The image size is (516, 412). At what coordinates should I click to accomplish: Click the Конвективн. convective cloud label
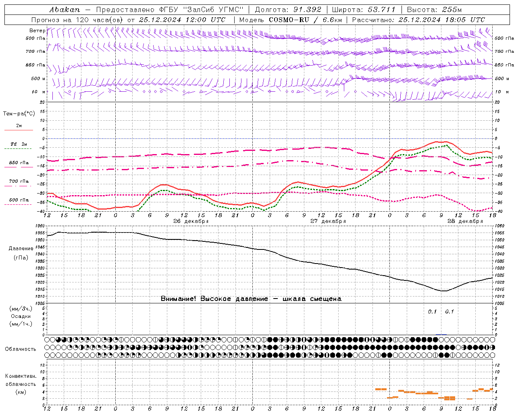coord(21,376)
